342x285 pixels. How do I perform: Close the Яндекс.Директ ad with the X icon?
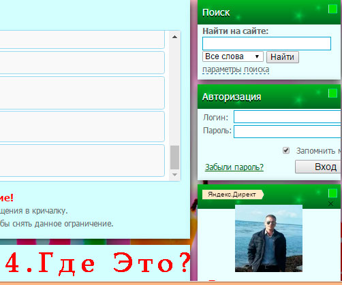(330, 204)
